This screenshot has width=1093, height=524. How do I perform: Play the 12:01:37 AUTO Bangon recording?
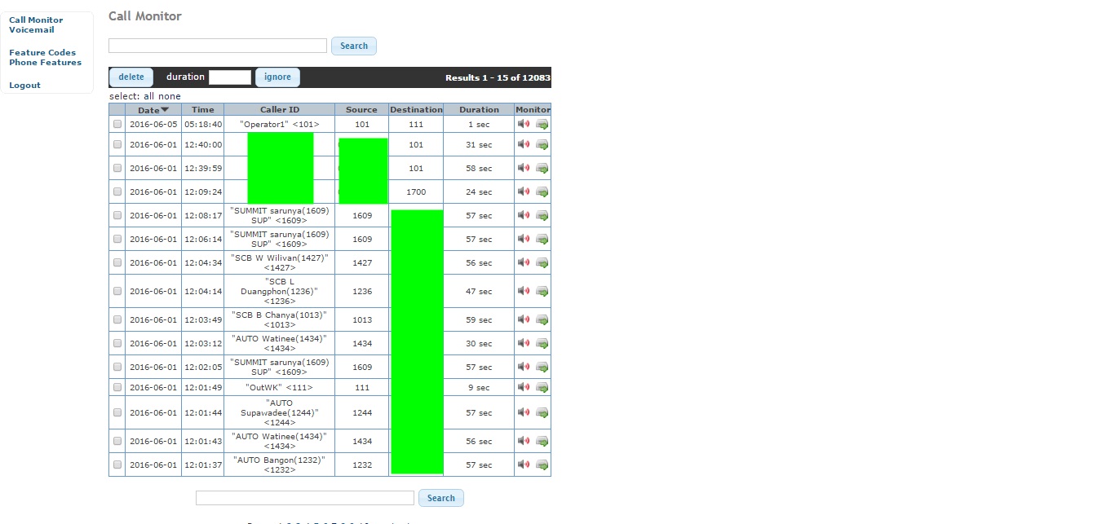pyautogui.click(x=524, y=465)
